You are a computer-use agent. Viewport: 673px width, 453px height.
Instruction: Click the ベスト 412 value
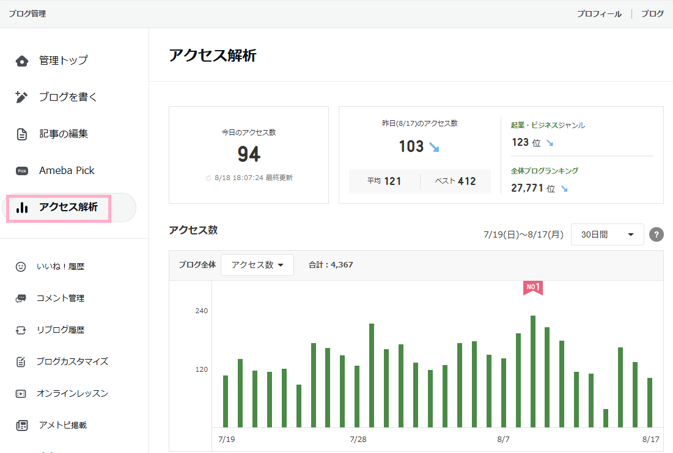(455, 181)
